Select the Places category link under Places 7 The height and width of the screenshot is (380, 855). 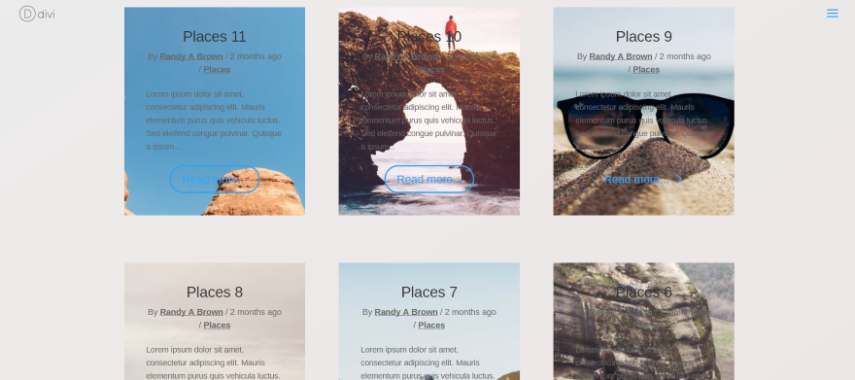[431, 325]
